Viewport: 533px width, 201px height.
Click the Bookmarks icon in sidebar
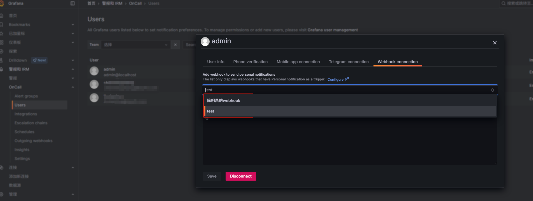(x=1, y=25)
